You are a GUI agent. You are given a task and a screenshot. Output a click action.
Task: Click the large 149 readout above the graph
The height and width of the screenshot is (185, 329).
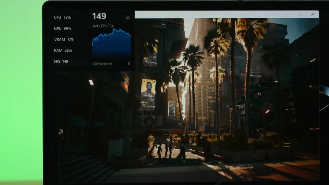[x=99, y=16]
